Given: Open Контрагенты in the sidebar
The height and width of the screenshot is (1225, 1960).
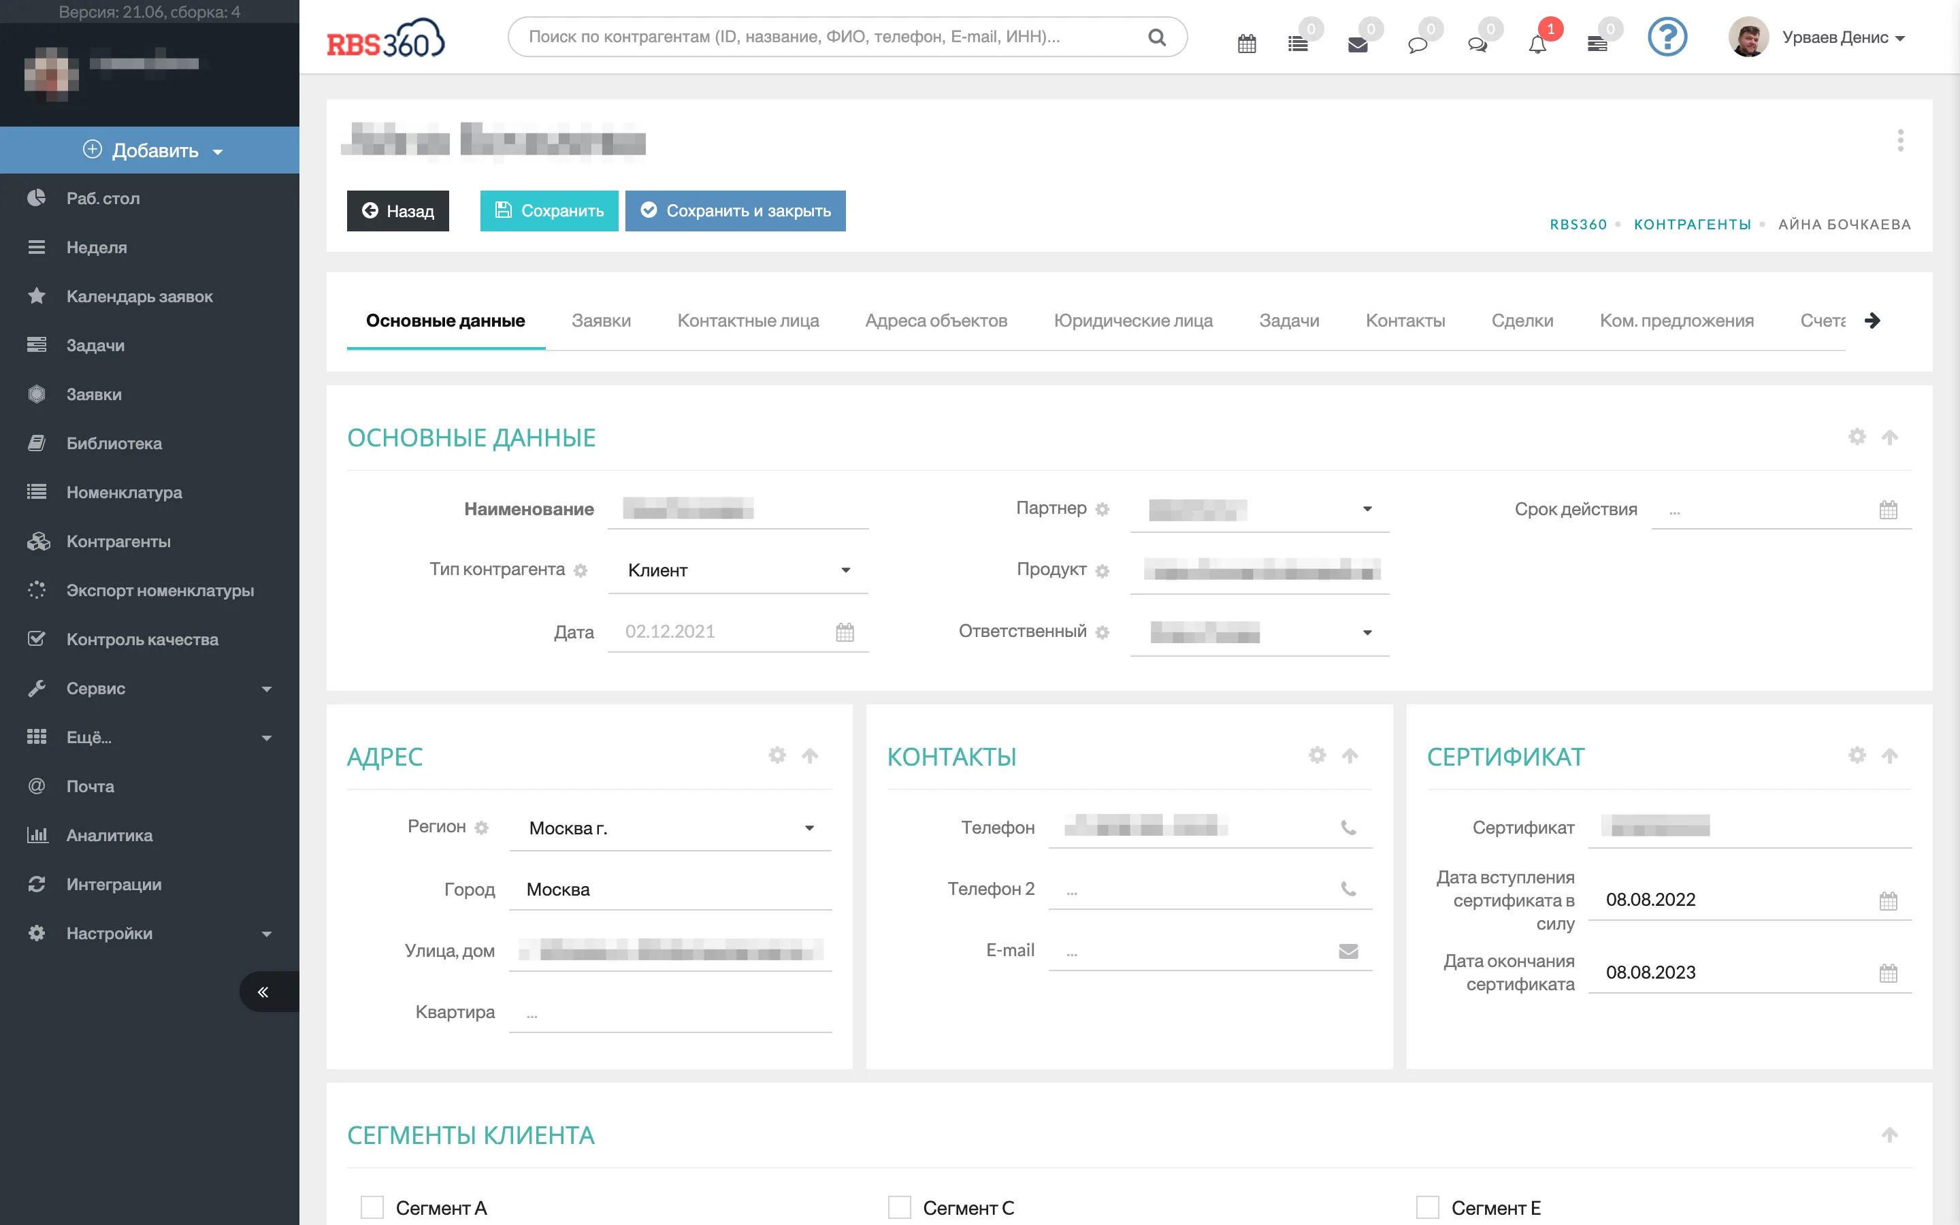Looking at the screenshot, I should (150, 541).
